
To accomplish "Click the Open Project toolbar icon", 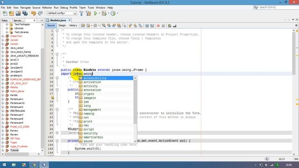I will (x=18, y=14).
